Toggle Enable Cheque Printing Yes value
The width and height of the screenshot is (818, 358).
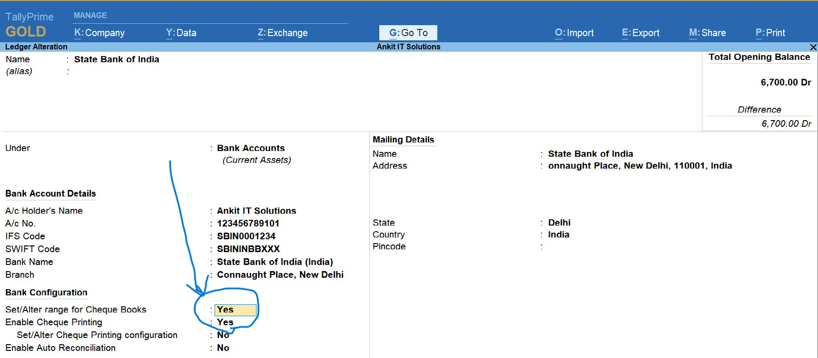pos(225,322)
